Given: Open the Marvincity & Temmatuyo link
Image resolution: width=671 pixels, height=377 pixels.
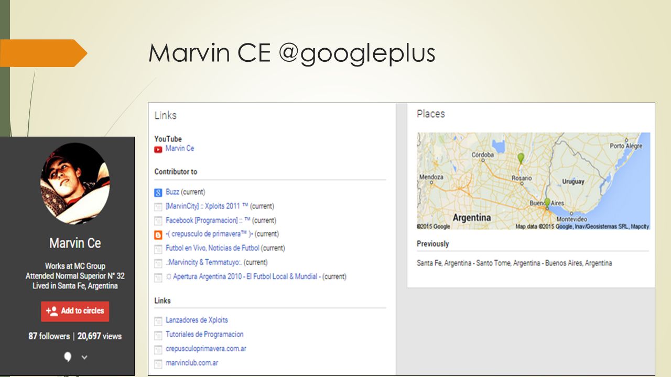Looking at the screenshot, I should tap(204, 262).
